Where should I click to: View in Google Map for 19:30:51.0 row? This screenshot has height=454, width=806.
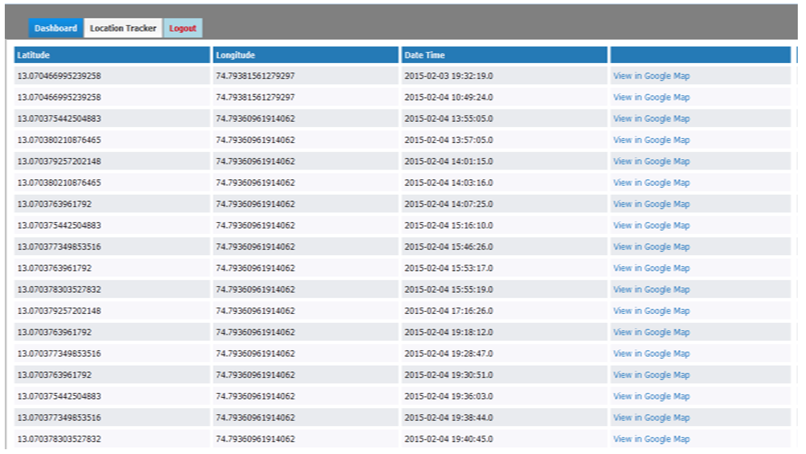(651, 375)
